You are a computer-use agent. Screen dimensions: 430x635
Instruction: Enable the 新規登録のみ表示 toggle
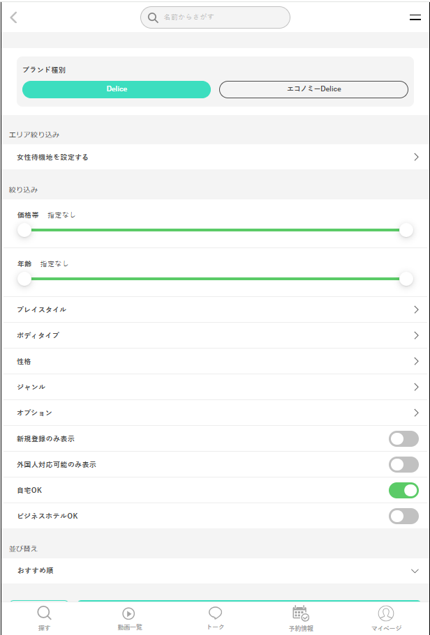click(x=403, y=438)
